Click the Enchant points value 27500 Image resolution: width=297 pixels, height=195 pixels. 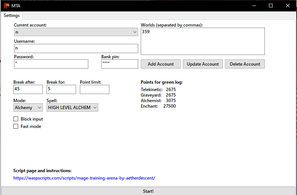click(170, 106)
